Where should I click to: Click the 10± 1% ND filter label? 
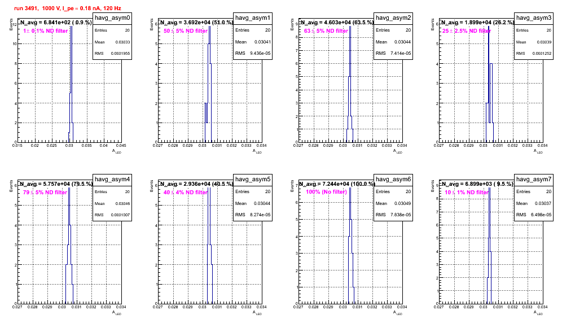(467, 193)
